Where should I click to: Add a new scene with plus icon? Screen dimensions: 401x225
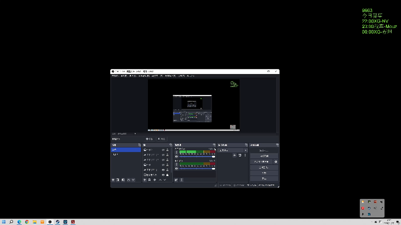click(113, 180)
